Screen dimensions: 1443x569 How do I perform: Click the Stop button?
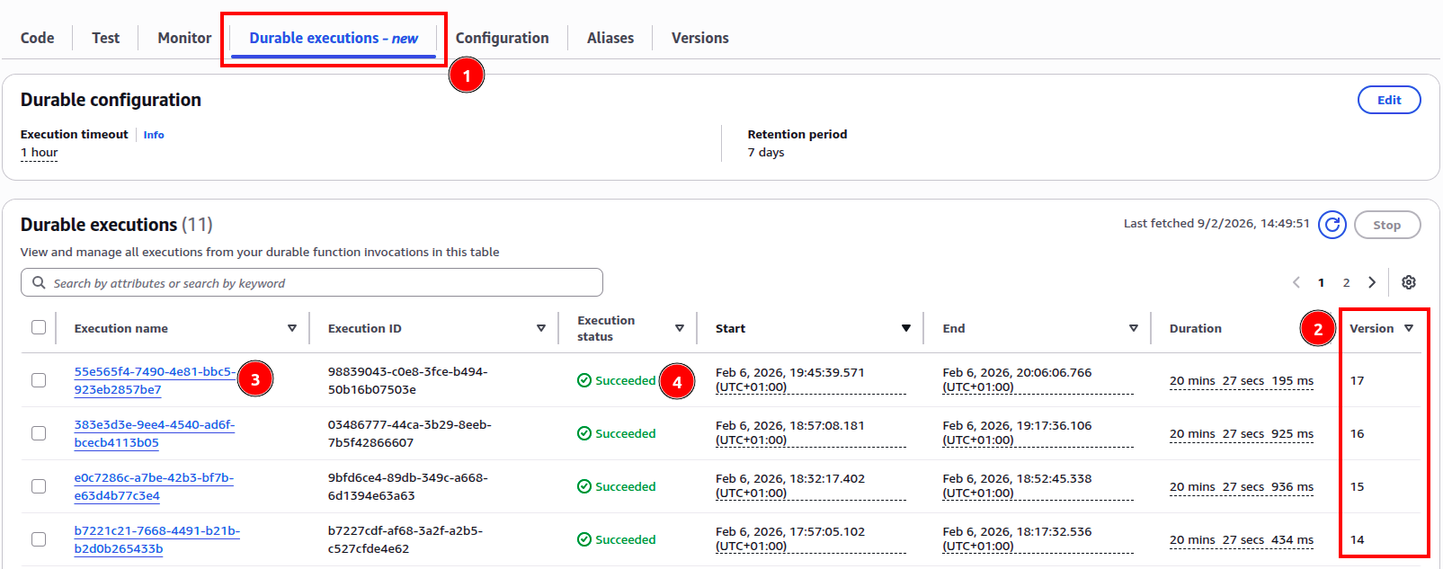coord(1387,225)
